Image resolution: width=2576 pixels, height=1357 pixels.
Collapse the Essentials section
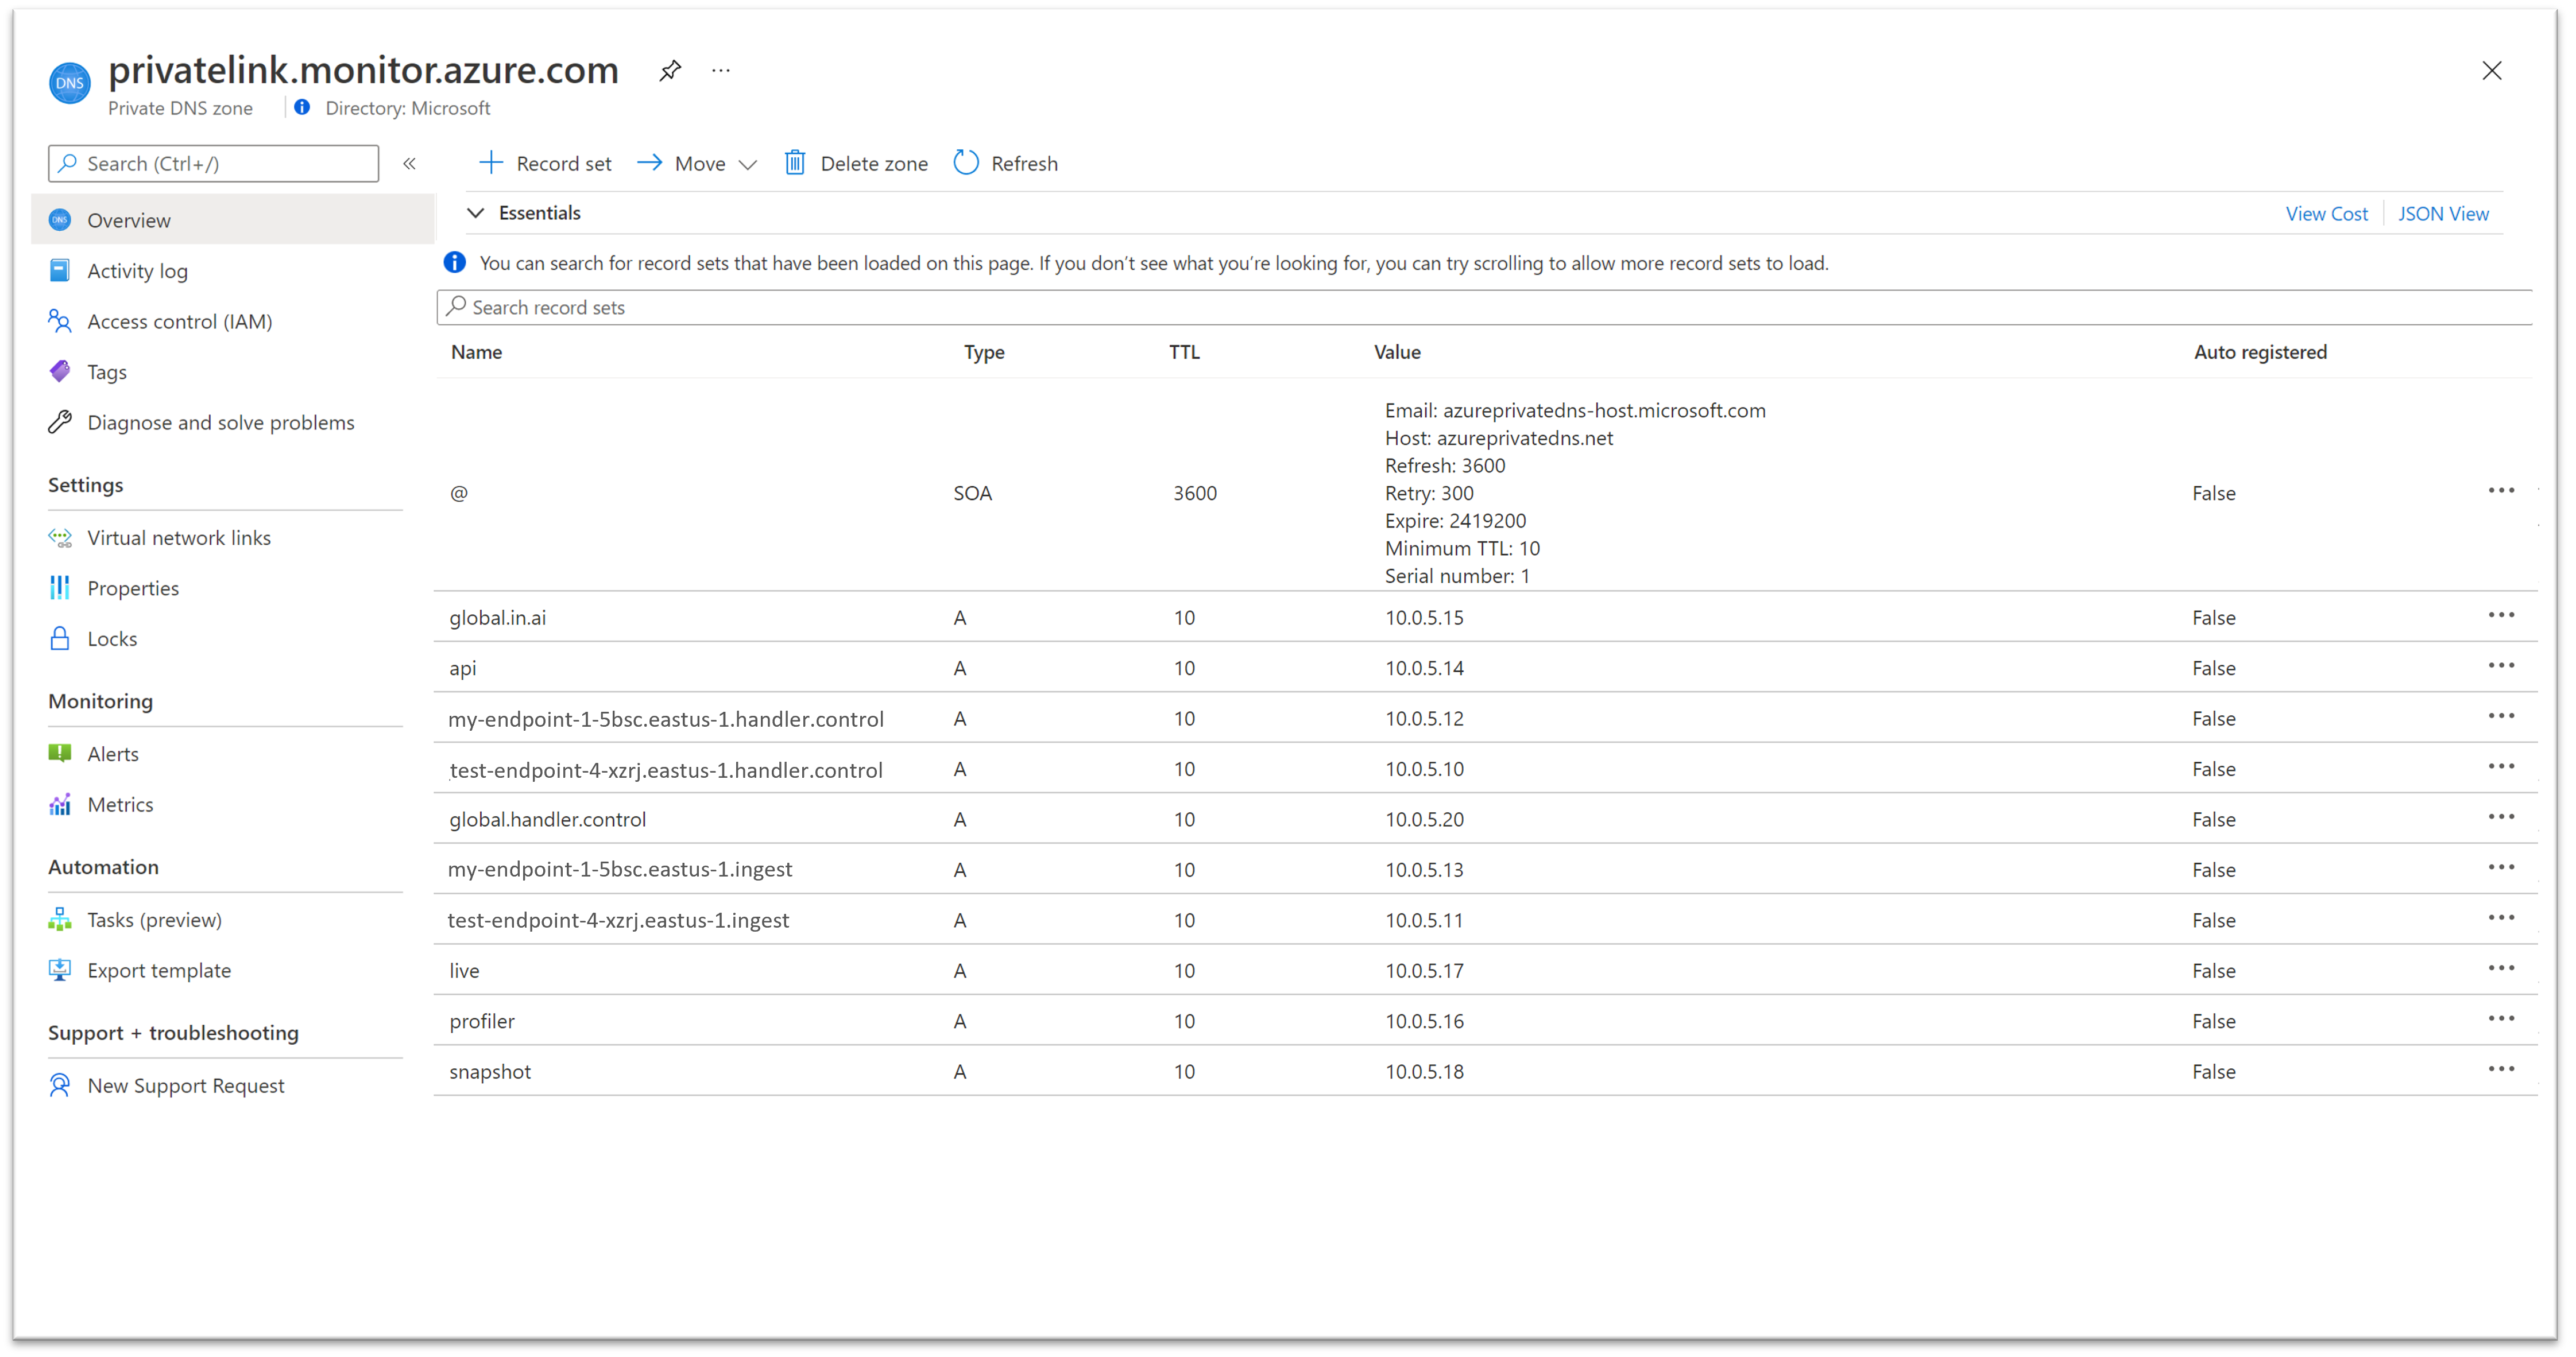coord(476,212)
